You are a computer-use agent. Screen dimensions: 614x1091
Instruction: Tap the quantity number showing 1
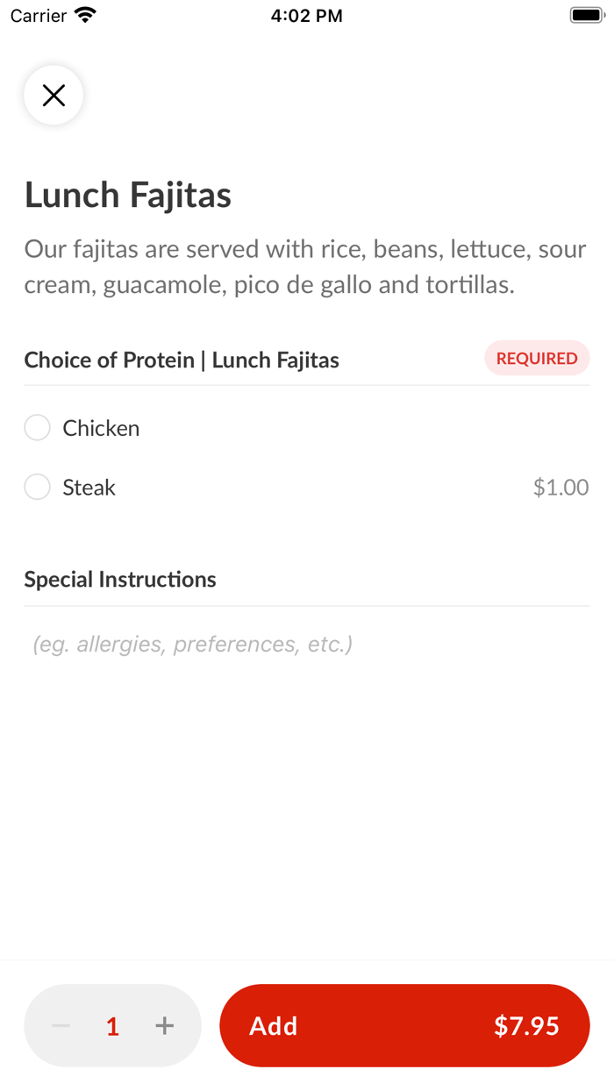pos(112,1025)
